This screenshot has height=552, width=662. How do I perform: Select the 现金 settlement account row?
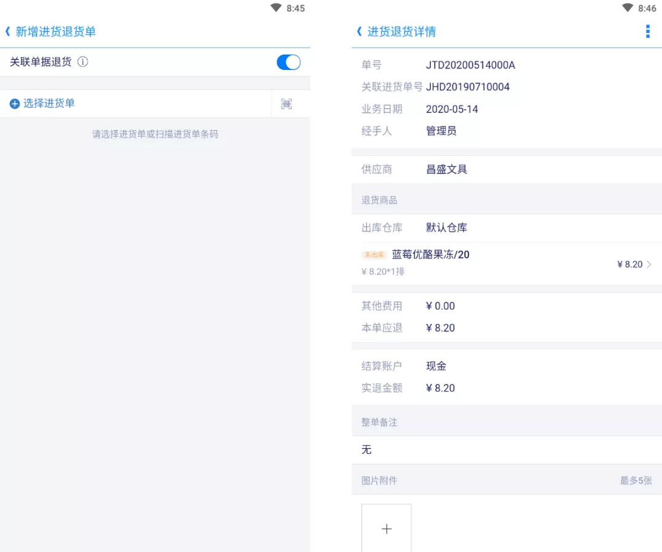click(x=436, y=366)
